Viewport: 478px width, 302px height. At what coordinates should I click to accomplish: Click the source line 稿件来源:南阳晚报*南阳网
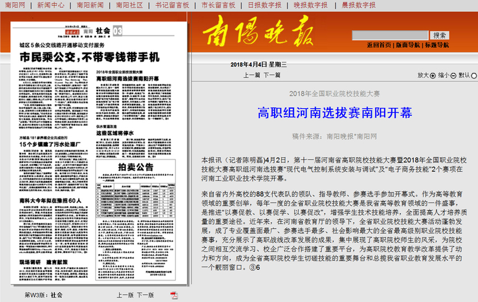click(x=335, y=137)
